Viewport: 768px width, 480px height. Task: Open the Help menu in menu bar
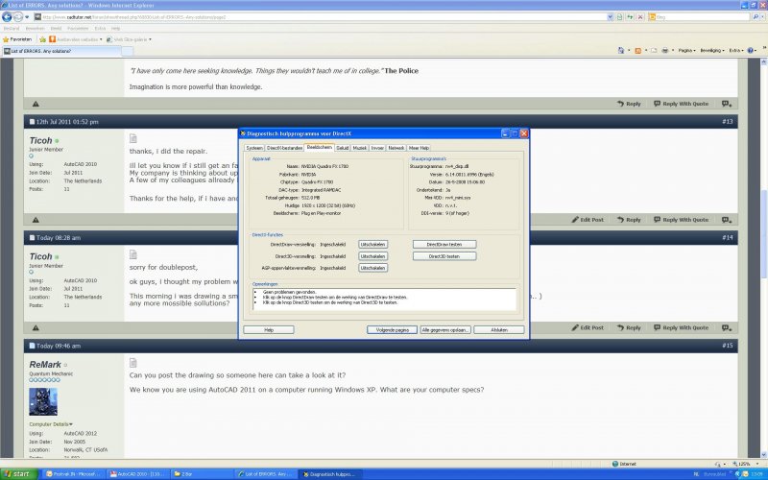coord(115,29)
